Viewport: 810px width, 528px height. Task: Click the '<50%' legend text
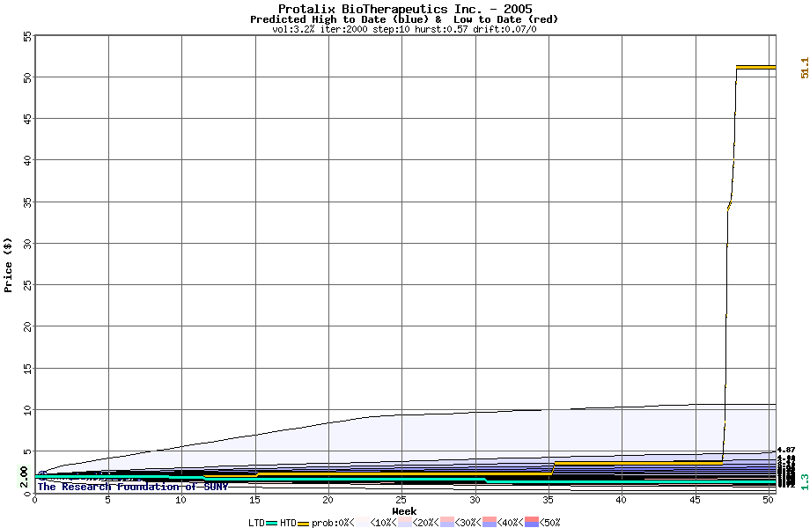(549, 523)
